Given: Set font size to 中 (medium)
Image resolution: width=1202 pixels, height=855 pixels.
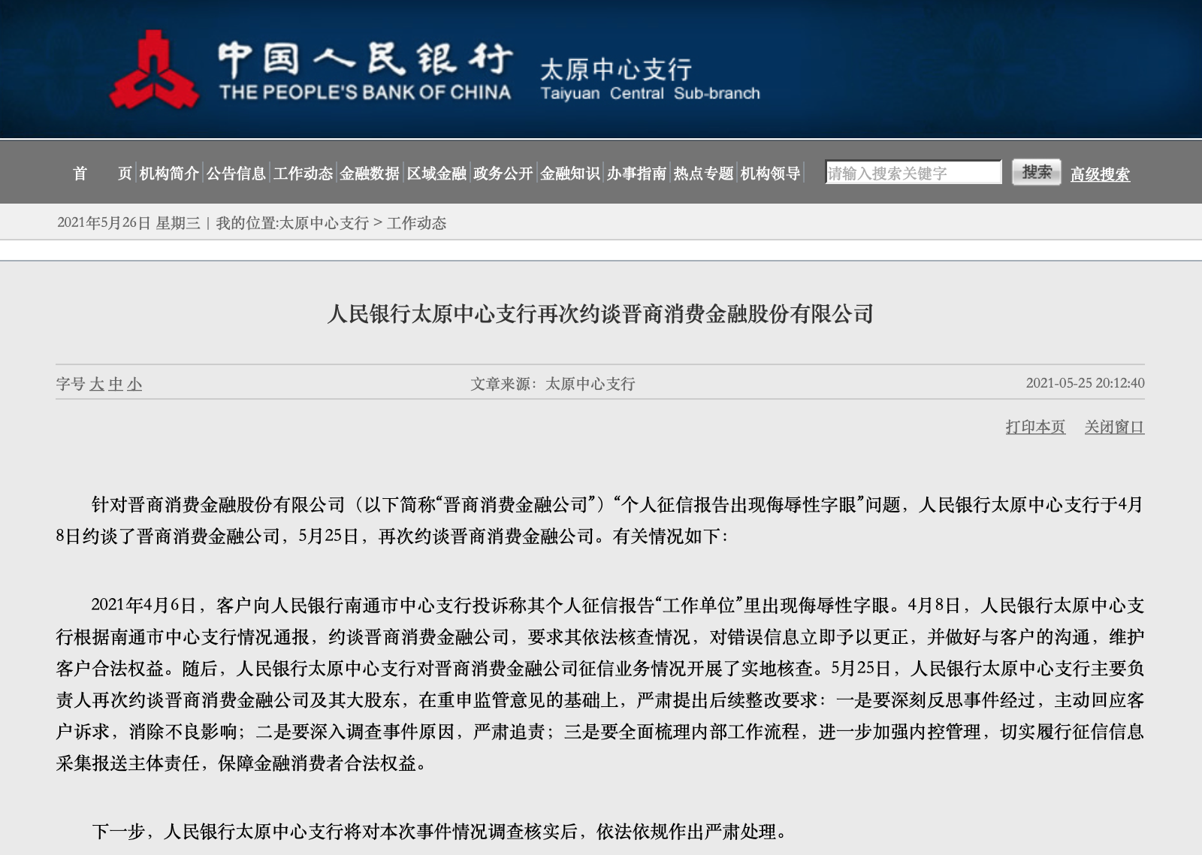Looking at the screenshot, I should click(116, 385).
